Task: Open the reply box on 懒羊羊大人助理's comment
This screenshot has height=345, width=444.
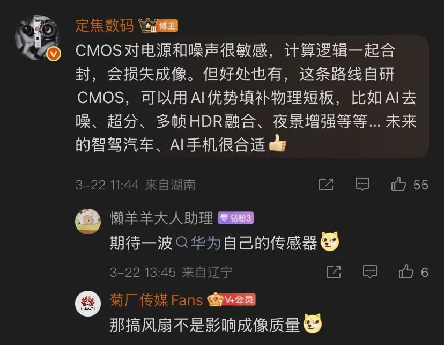Action: pyautogui.click(x=370, y=272)
